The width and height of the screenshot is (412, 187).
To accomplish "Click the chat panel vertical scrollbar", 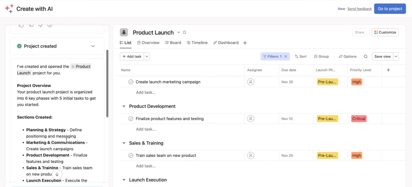I will [x=107, y=84].
